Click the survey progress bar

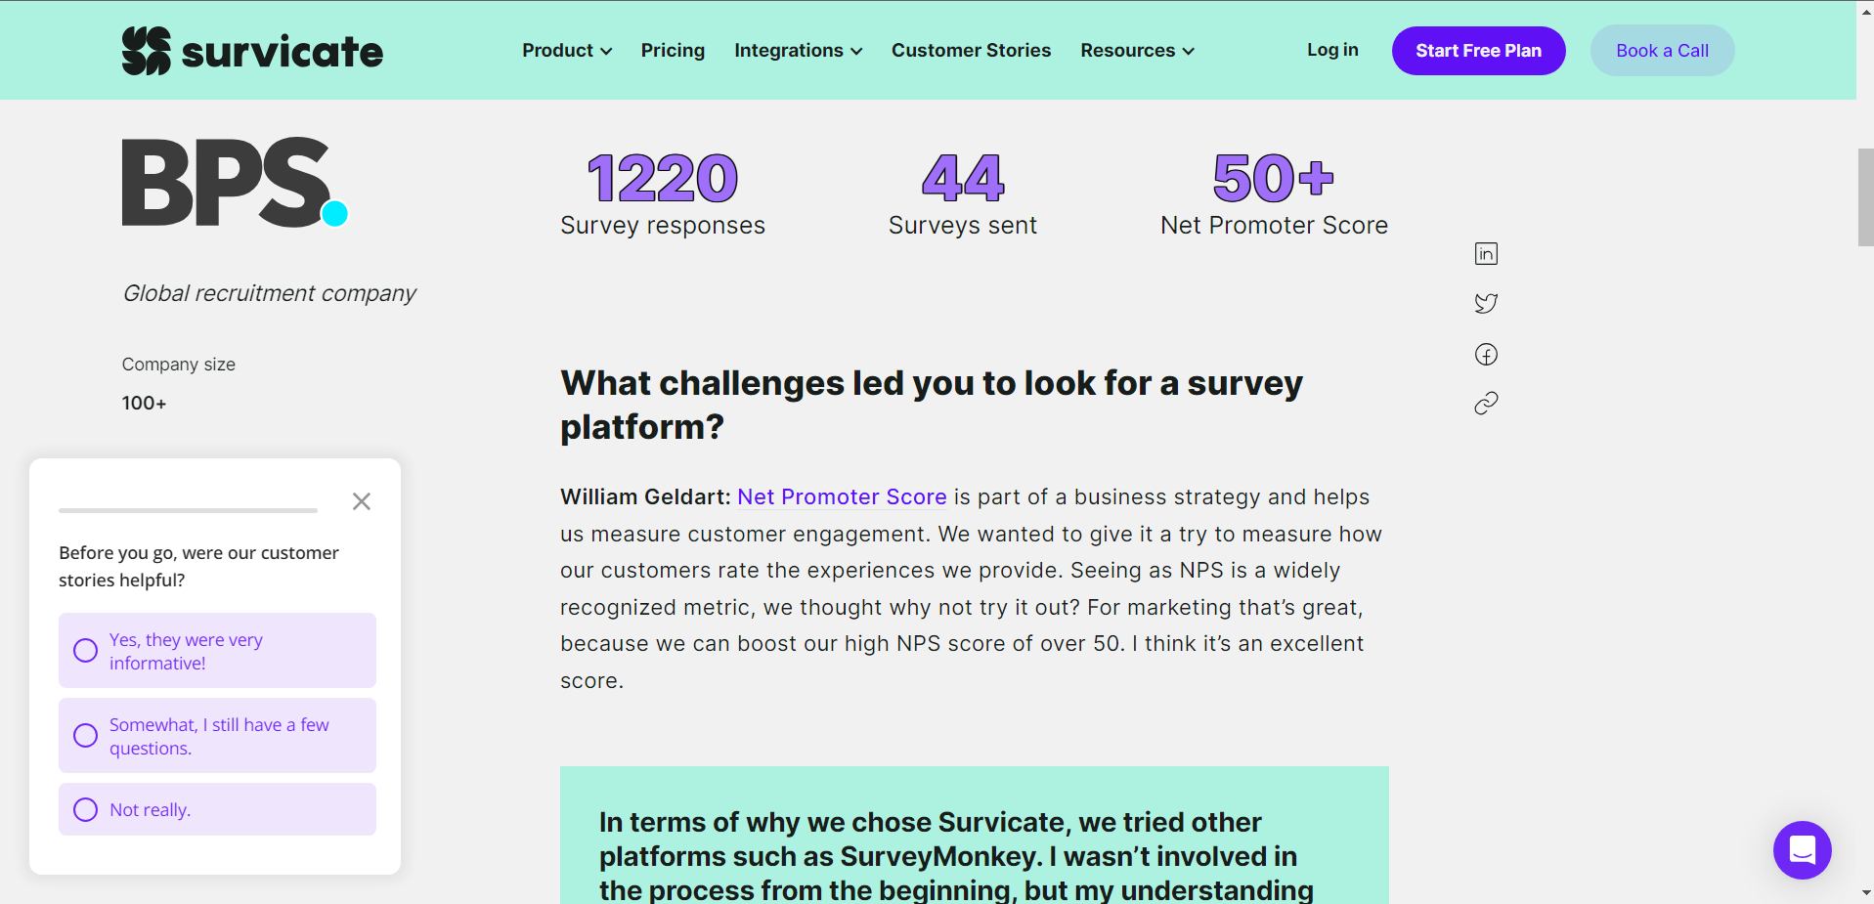(188, 510)
